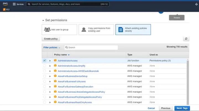
Task: Expand the AdministratorAccess policy row details
Action: pyautogui.click(x=50, y=60)
